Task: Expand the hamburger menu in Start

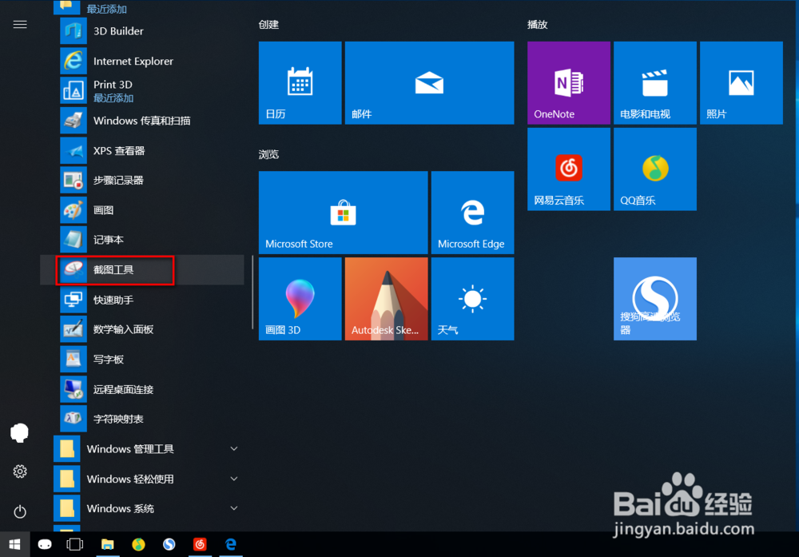Action: pos(20,25)
